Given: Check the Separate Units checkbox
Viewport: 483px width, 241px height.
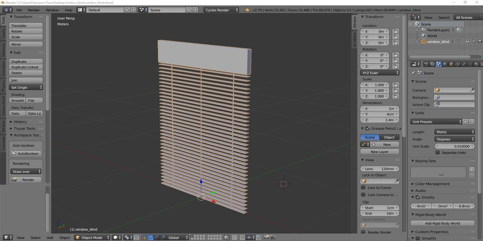Looking at the screenshot, I should coord(438,152).
